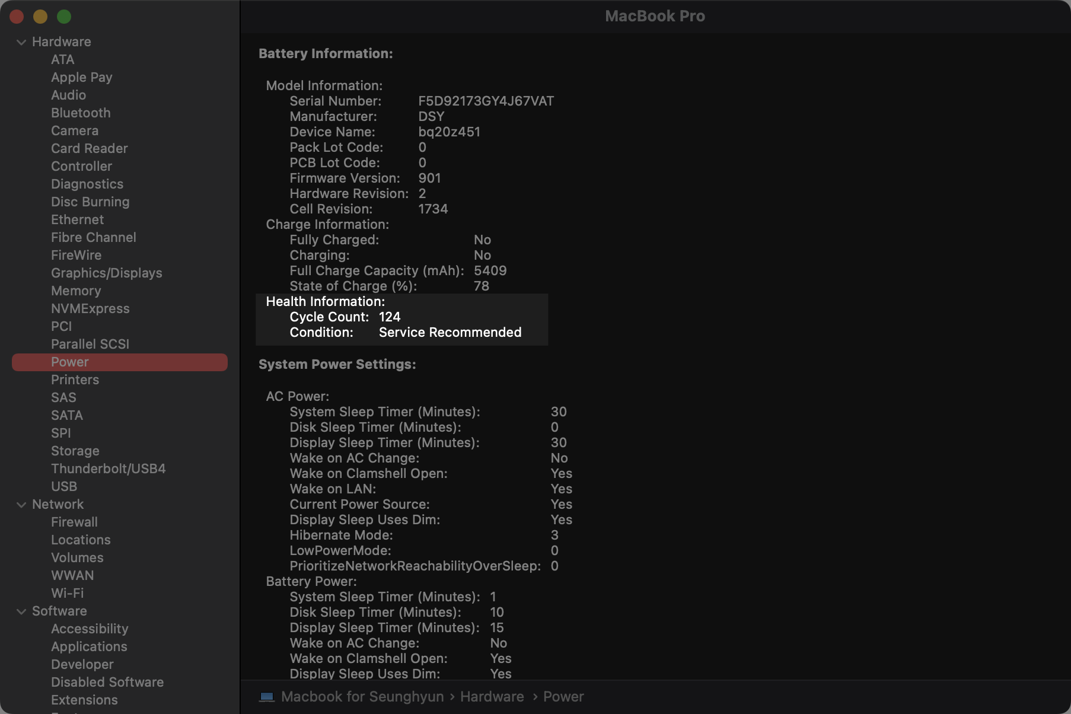Select the Hardware category header
Image resolution: width=1071 pixels, height=714 pixels.
click(x=62, y=42)
